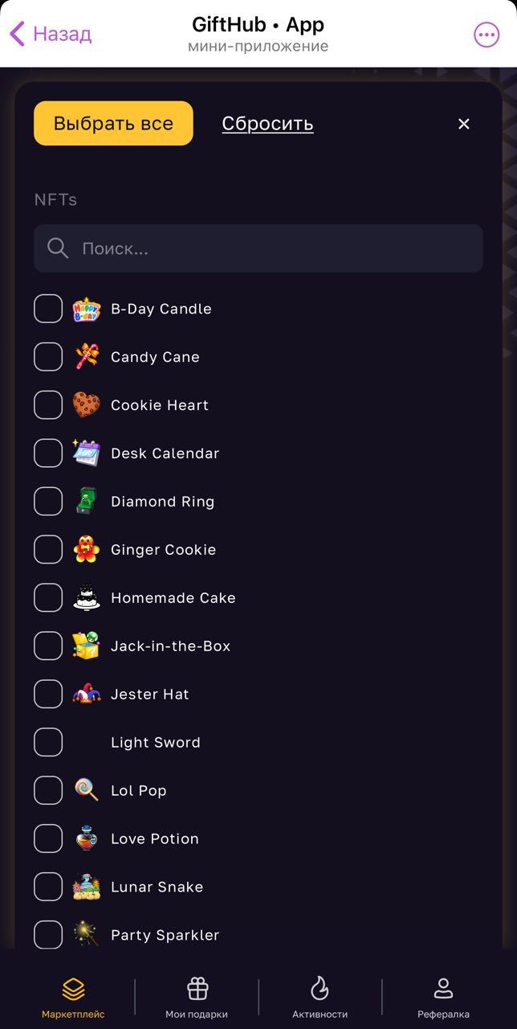Go to the Активности tab
Screen dimensions: 517x1029
tap(320, 998)
